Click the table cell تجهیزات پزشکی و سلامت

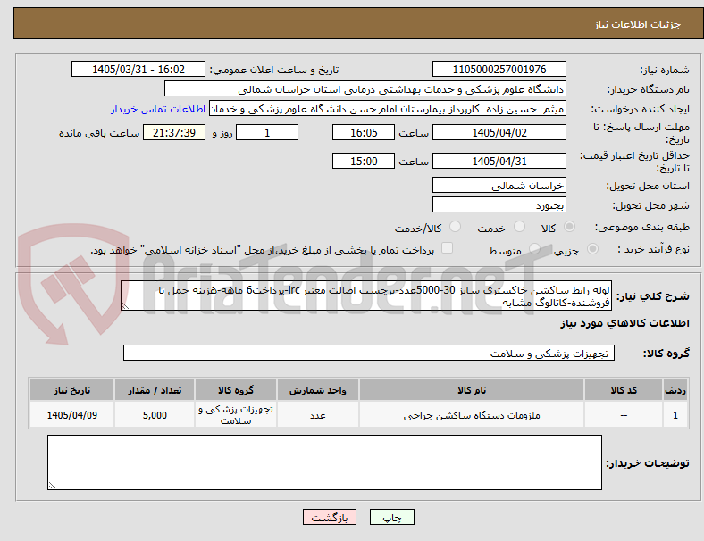click(236, 415)
